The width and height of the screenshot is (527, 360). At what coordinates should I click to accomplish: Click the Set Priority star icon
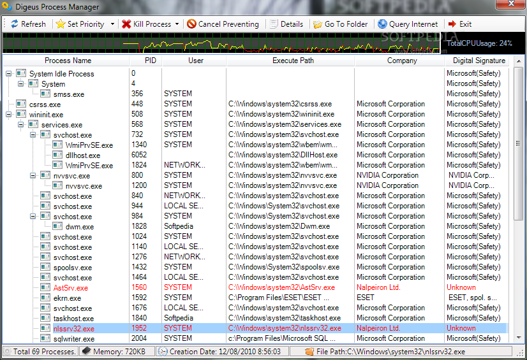tap(61, 24)
